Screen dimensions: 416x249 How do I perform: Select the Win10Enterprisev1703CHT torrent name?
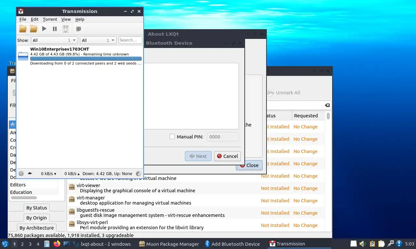(59, 49)
